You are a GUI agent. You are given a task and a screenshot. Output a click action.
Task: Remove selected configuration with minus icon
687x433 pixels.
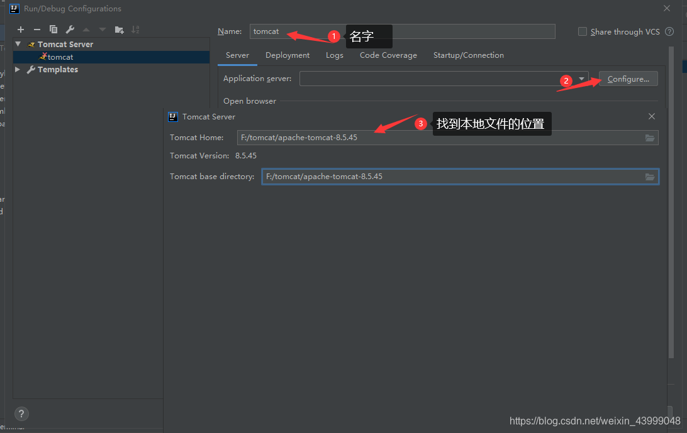pos(36,30)
